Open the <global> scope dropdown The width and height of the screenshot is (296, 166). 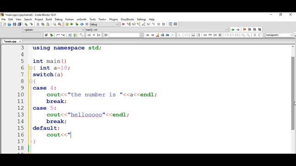click(54, 30)
